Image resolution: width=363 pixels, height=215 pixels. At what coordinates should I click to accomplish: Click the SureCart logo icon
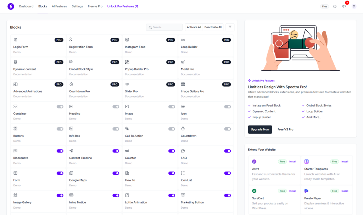(254, 191)
